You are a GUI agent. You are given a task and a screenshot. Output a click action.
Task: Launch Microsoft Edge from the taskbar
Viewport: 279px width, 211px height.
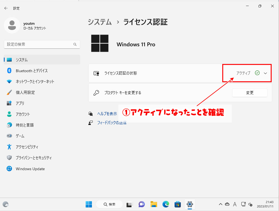pyautogui.click(x=166, y=204)
